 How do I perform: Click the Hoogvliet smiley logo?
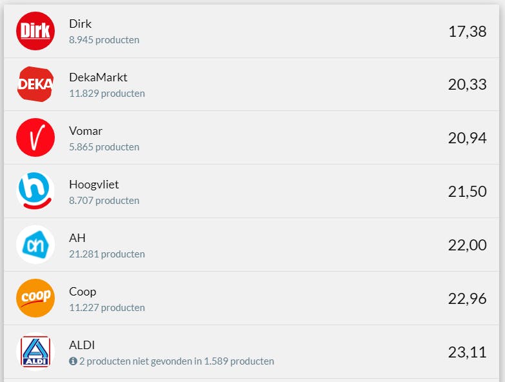click(35, 191)
